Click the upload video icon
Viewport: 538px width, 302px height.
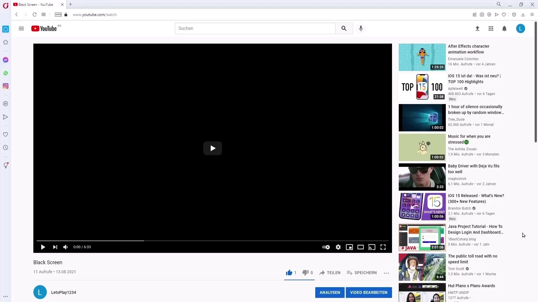477,29
